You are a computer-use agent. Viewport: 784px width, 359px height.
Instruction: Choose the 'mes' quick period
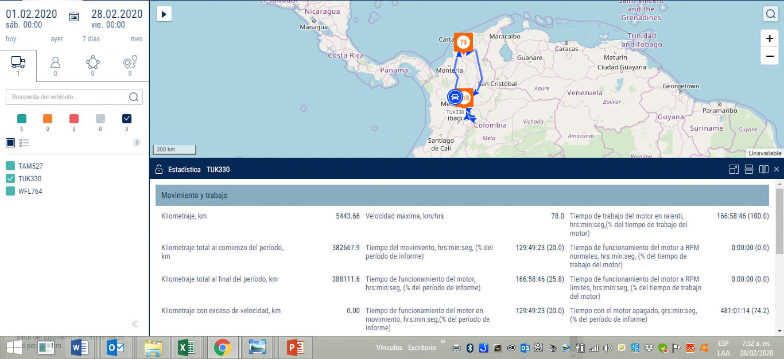click(x=137, y=39)
